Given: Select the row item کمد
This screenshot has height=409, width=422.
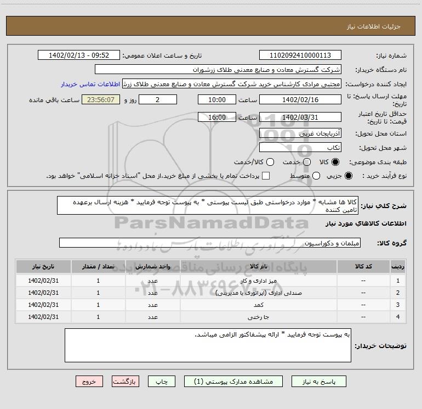Looking at the screenshot, I should pos(258,305).
